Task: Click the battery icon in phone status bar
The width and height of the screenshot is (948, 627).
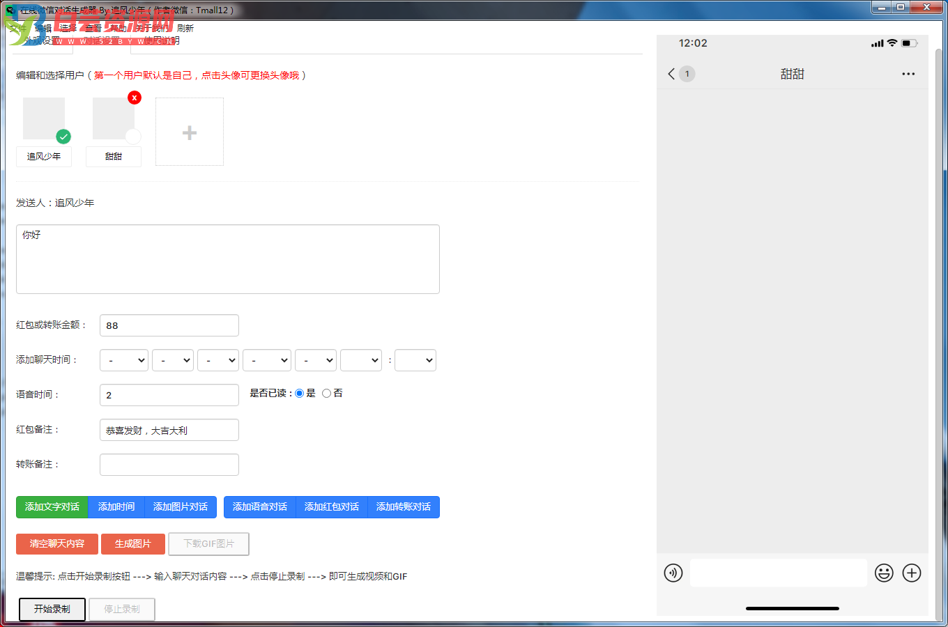Action: (910, 43)
